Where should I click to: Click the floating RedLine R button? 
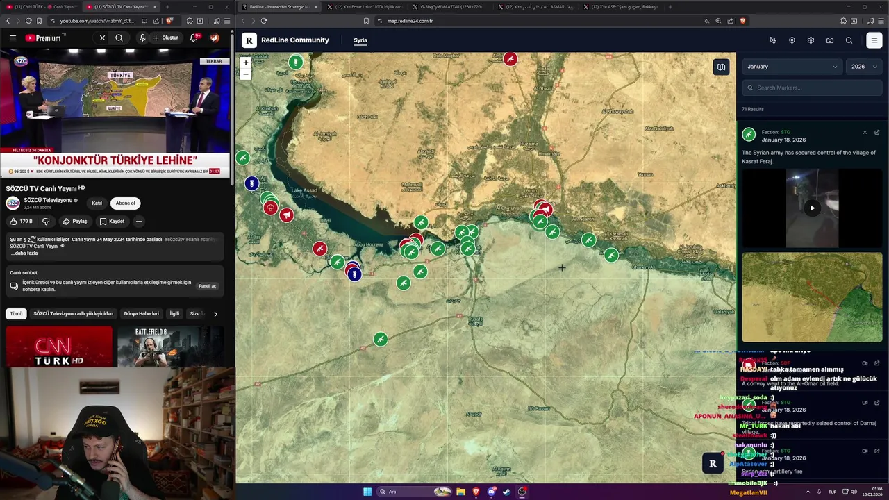(712, 464)
